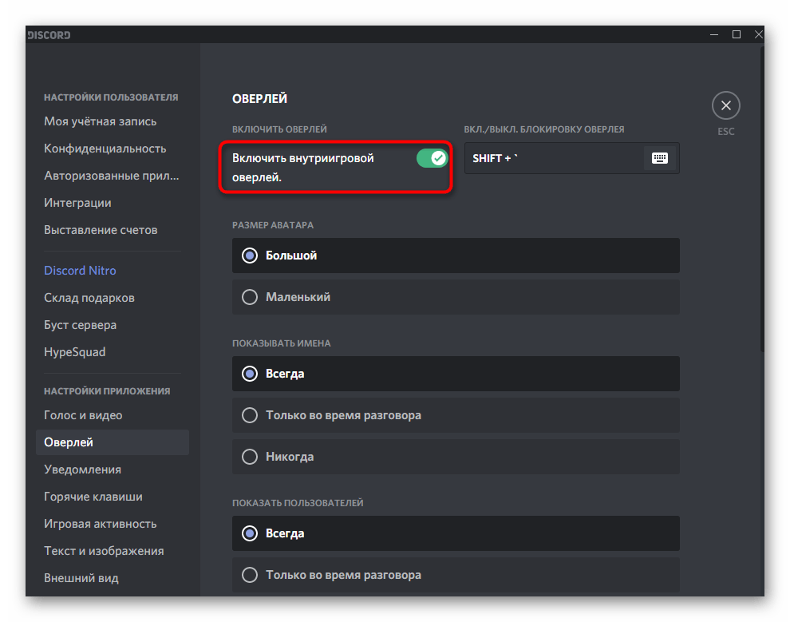The width and height of the screenshot is (790, 622).
Task: Open the Discord Nitro link
Action: [80, 271]
